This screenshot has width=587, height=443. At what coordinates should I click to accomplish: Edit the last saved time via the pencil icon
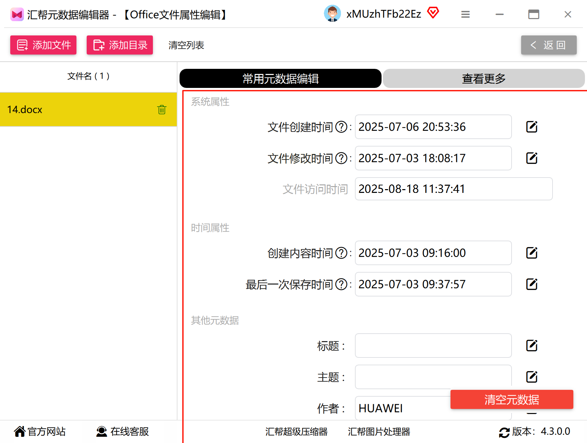[532, 284]
